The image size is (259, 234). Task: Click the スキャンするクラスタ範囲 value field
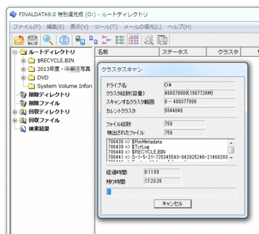point(199,101)
